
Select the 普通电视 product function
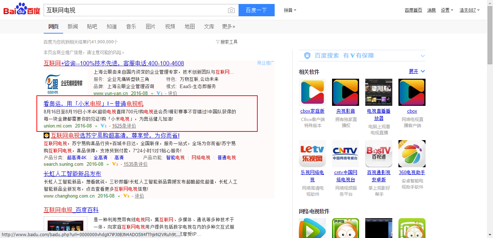click(227, 158)
